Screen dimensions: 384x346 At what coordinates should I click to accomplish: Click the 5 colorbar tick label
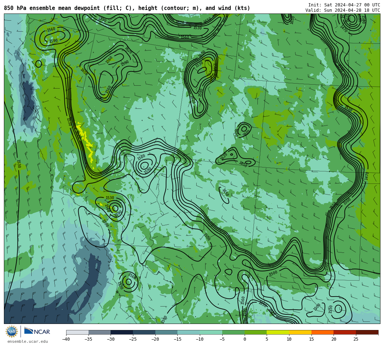(267, 339)
